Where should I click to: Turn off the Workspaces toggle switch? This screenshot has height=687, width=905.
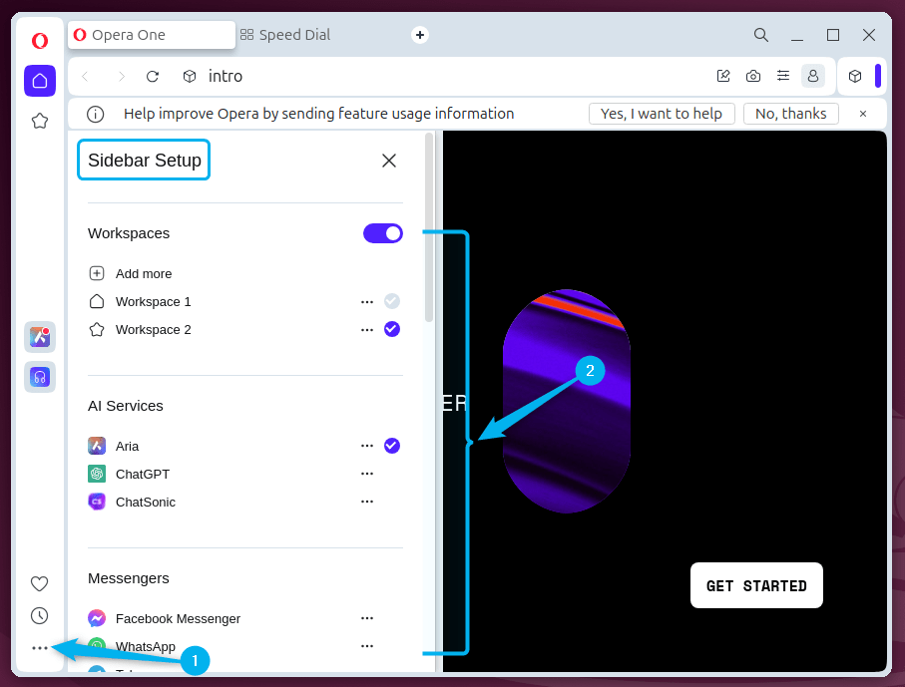pyautogui.click(x=383, y=233)
